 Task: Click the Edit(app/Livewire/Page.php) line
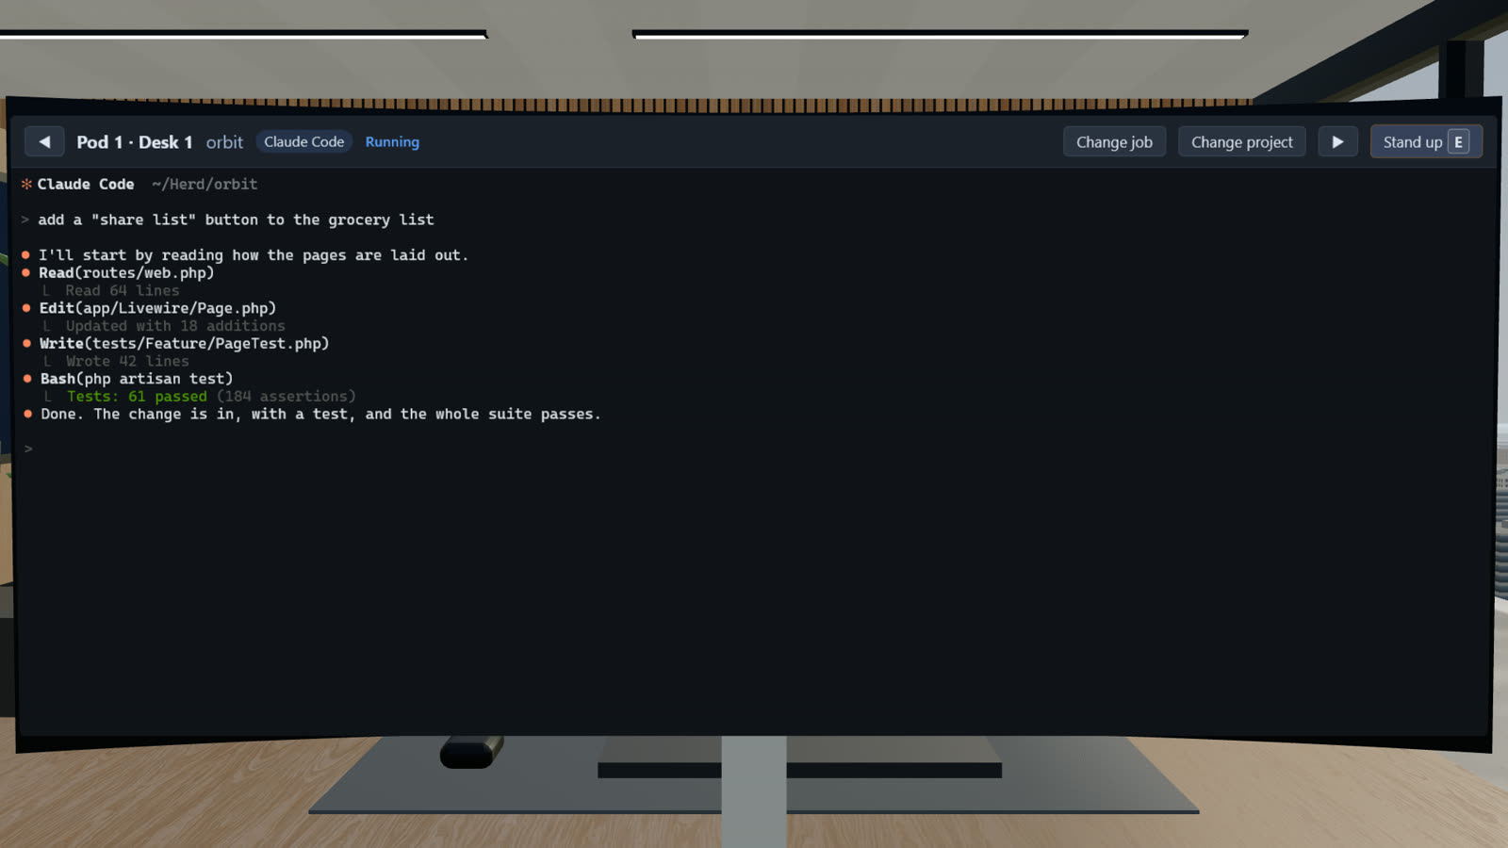coord(157,308)
